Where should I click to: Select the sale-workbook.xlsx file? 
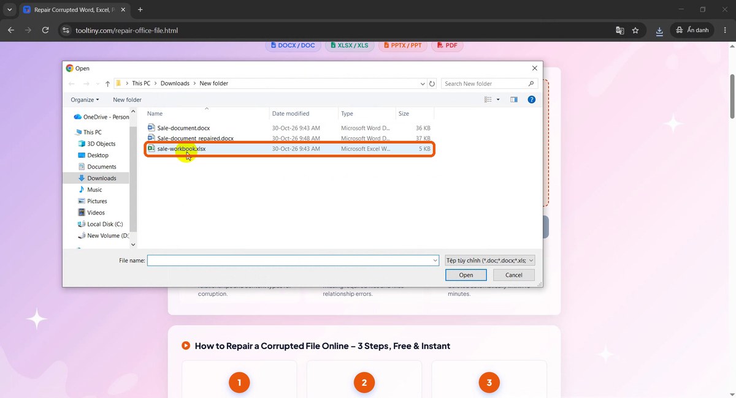pyautogui.click(x=289, y=149)
